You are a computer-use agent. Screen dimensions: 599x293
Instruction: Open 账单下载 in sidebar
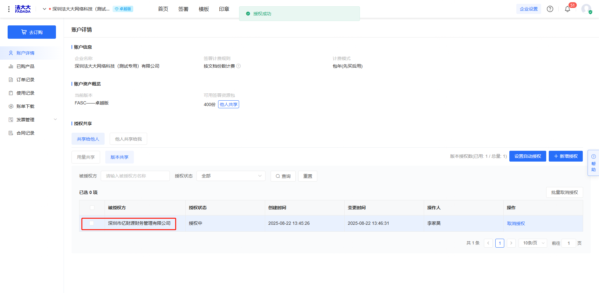[x=32, y=106]
